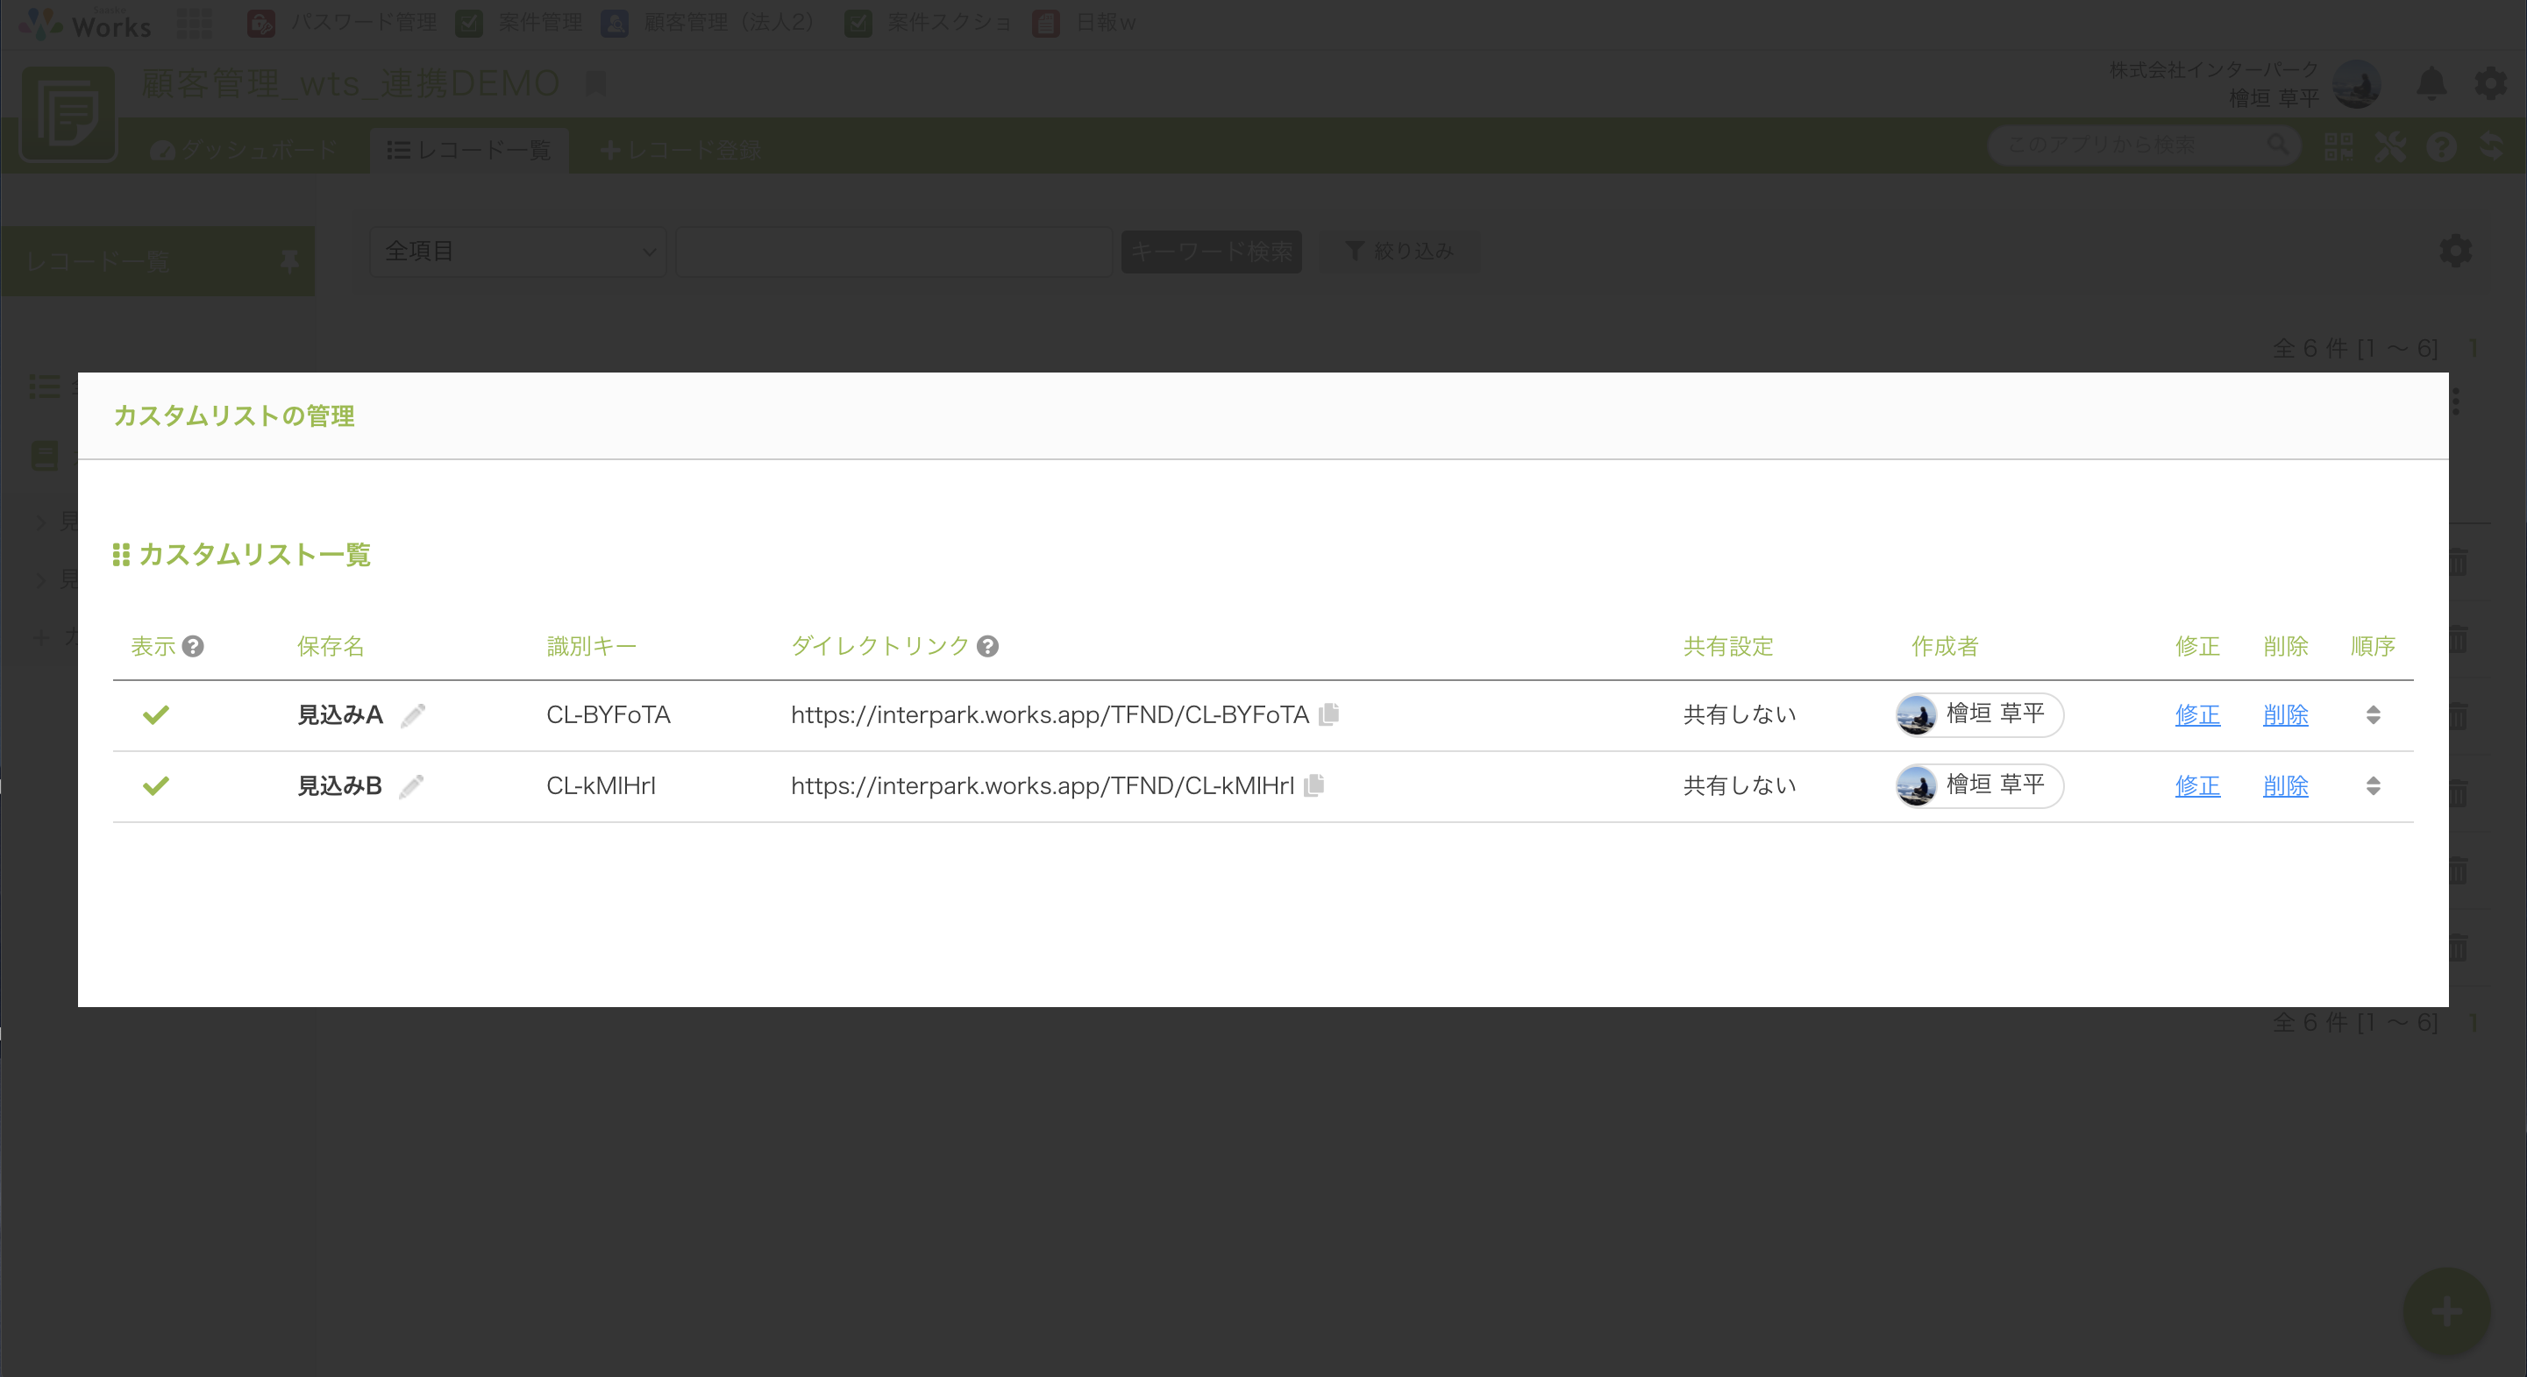The height and width of the screenshot is (1377, 2527).
Task: Open 全項目 field dropdown
Action: coord(518,252)
